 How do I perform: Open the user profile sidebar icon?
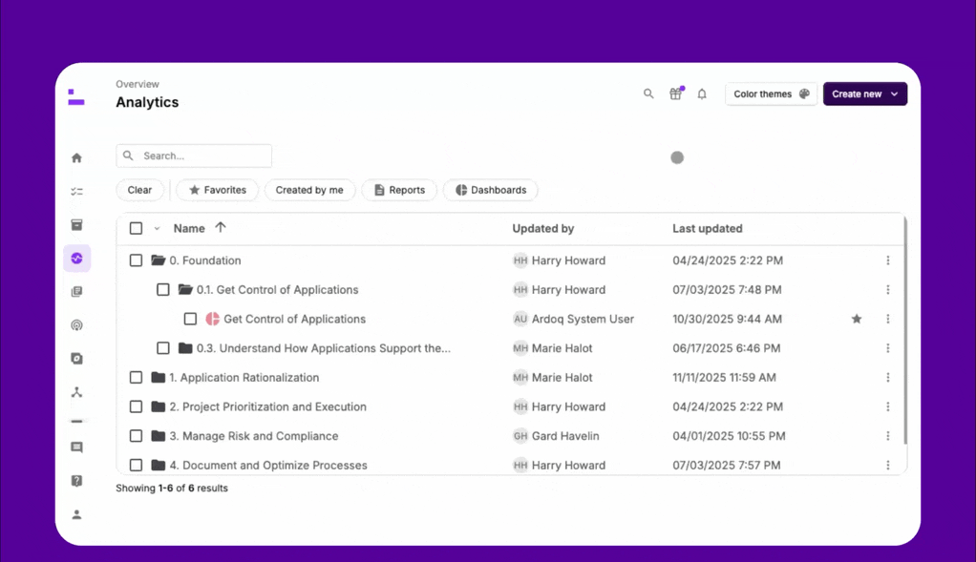click(x=76, y=515)
